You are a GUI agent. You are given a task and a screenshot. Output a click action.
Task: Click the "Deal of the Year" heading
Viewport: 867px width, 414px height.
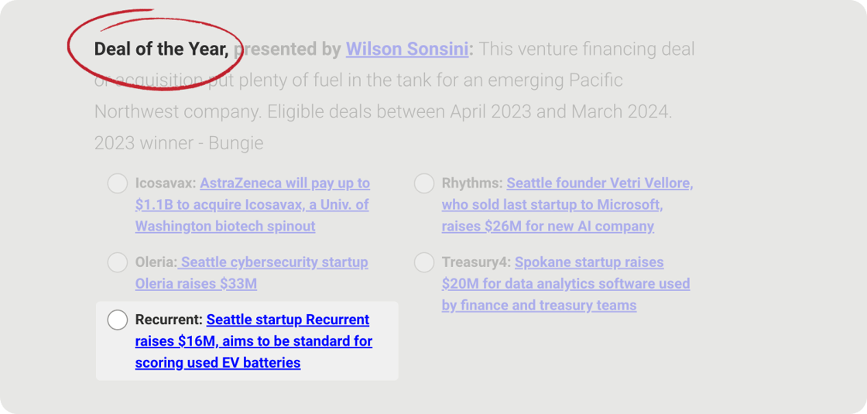(x=161, y=50)
